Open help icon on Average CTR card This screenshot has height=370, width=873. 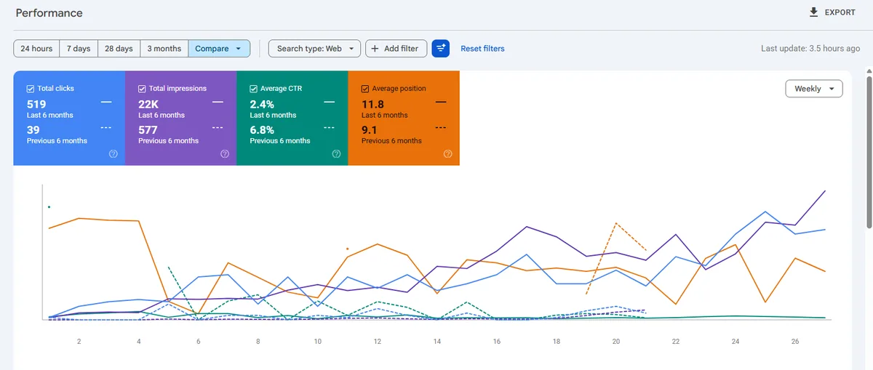point(336,154)
